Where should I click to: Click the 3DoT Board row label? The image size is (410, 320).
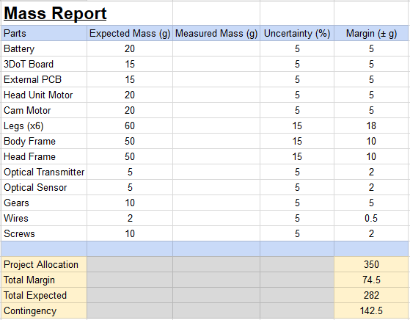pos(44,64)
